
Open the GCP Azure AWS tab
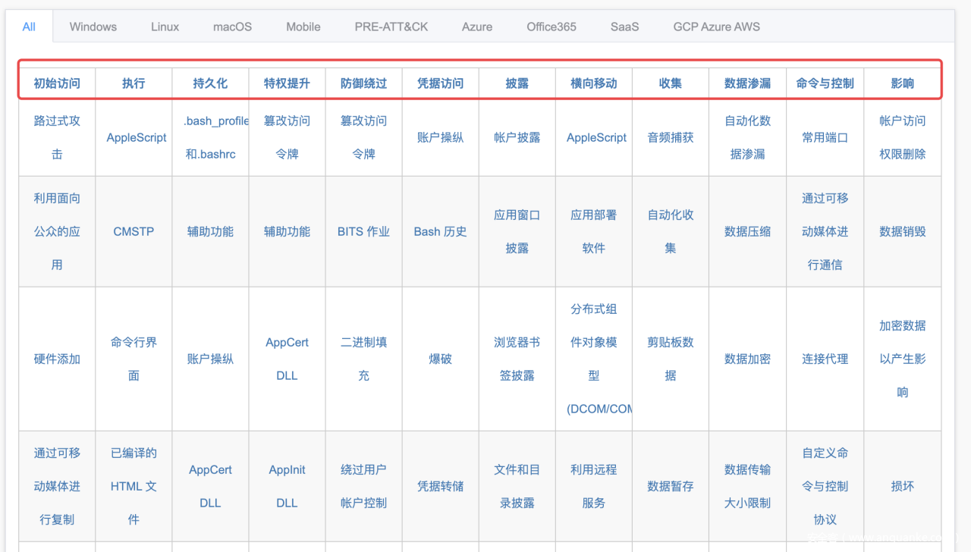[x=716, y=27]
